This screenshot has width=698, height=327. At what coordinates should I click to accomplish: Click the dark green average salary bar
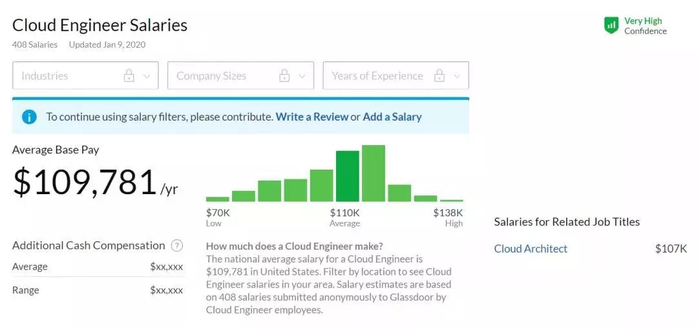pyautogui.click(x=347, y=176)
